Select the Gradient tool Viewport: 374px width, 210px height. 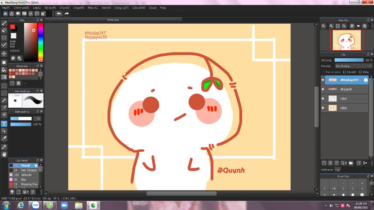click(x=4, y=77)
